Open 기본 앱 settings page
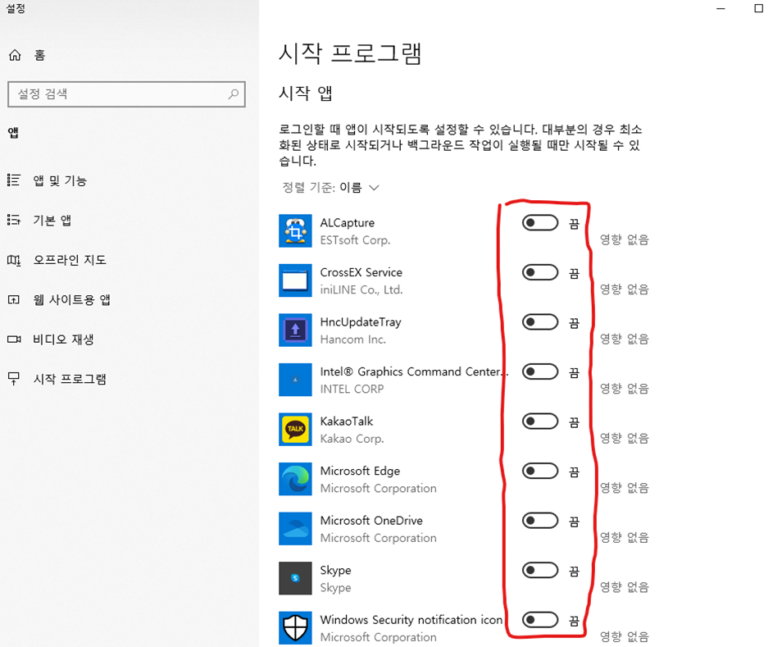This screenshot has width=782, height=647. tap(52, 220)
